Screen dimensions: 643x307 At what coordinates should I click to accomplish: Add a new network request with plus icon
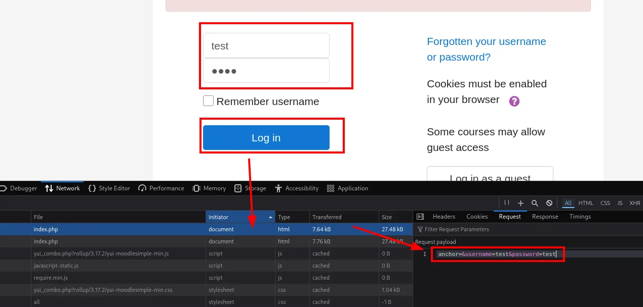pos(520,203)
